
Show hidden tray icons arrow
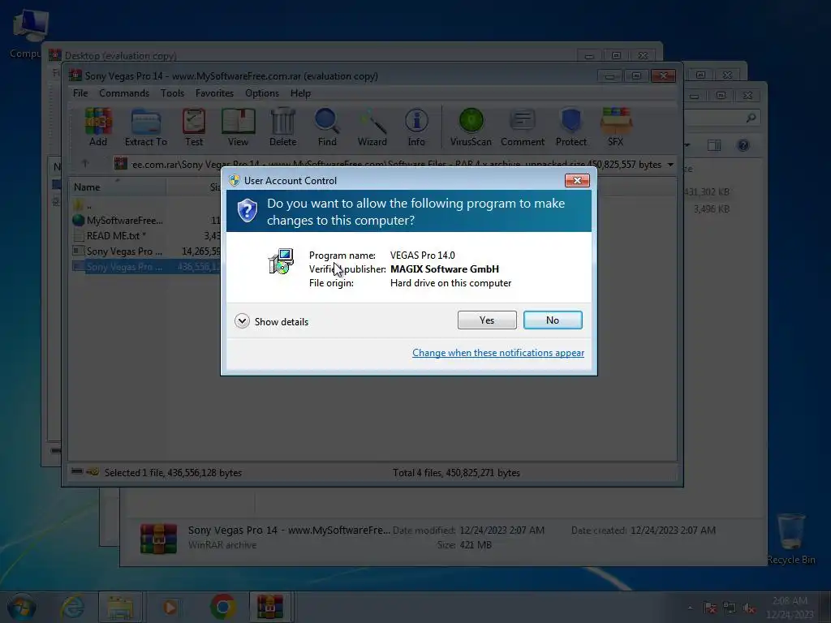click(x=690, y=608)
